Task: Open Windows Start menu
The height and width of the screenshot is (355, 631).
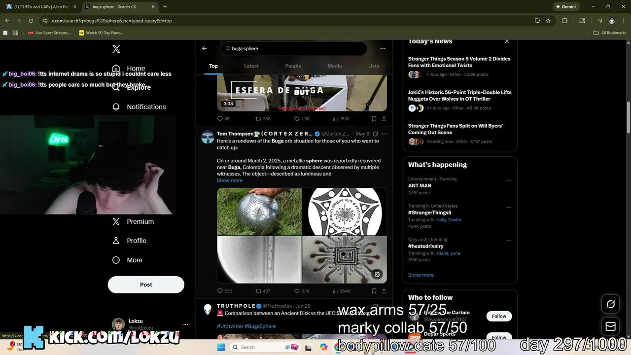Action: [221, 347]
